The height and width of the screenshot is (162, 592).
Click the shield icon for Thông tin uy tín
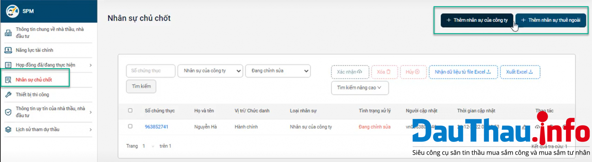coord(8,112)
